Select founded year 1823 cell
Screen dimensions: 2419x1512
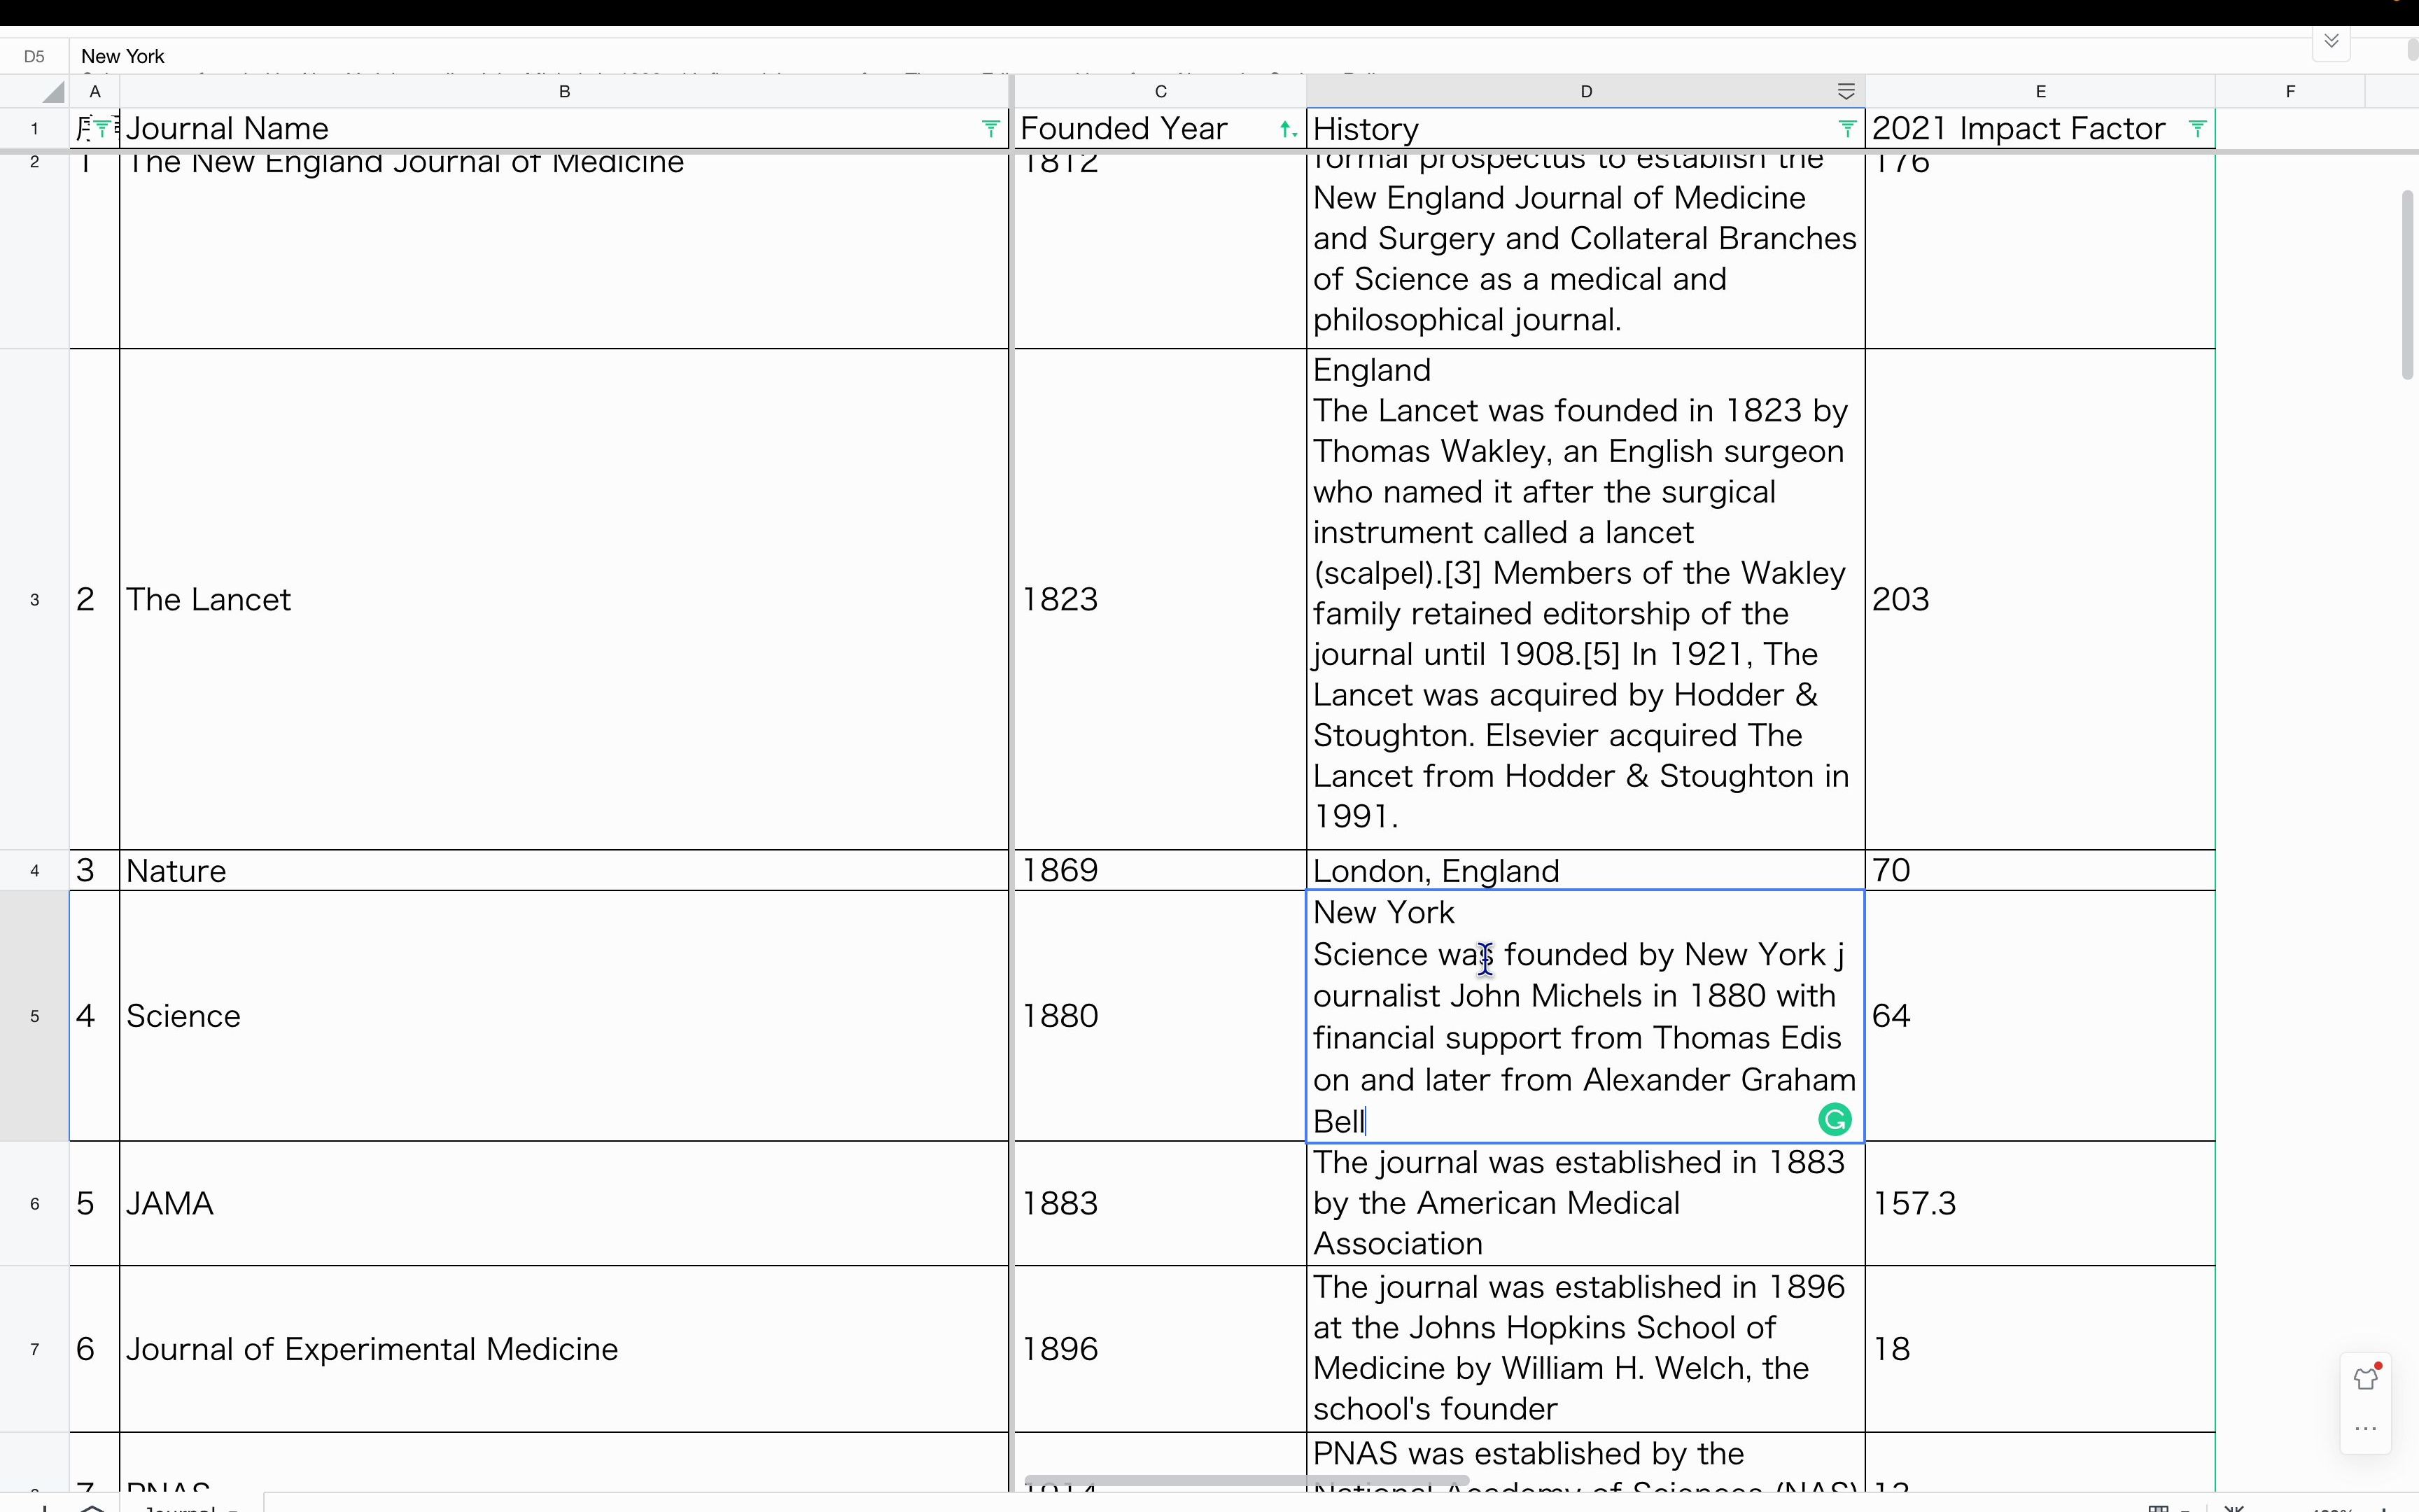(1161, 600)
